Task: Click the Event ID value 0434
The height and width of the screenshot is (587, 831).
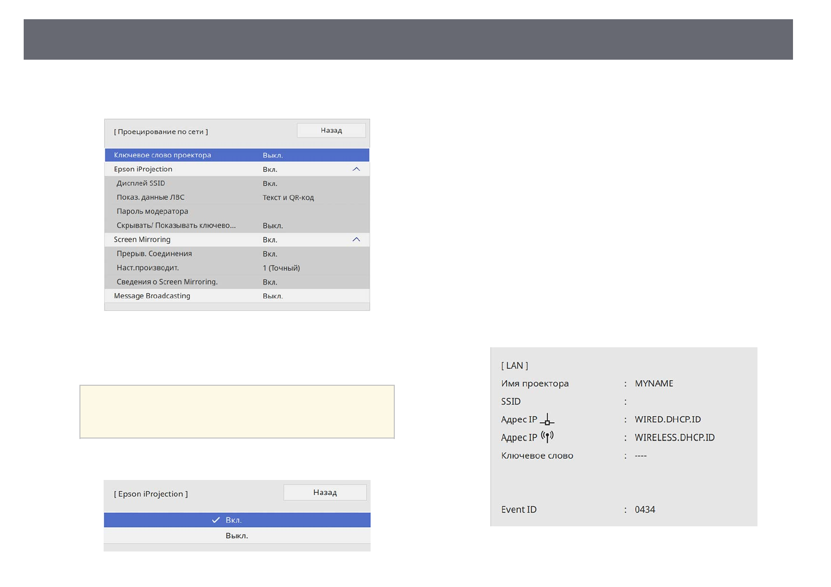Action: pos(644,510)
